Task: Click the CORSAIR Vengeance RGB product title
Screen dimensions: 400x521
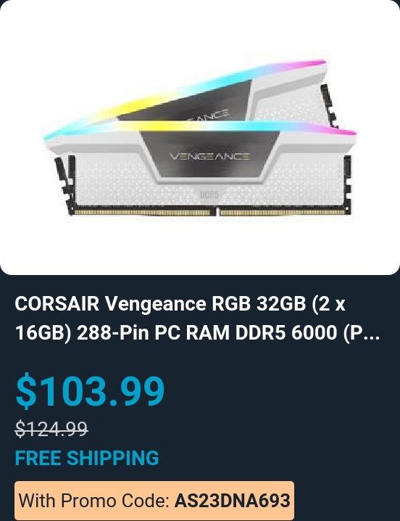Action: click(198, 318)
